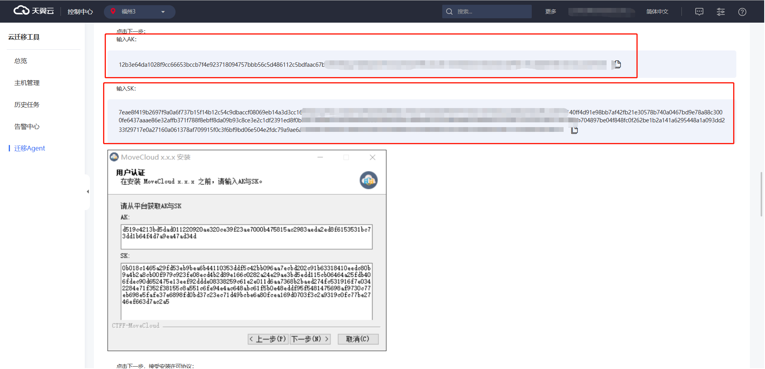Screen dimensions: 765x369
Task: Open 主机管理 sidebar item
Action: click(x=27, y=83)
